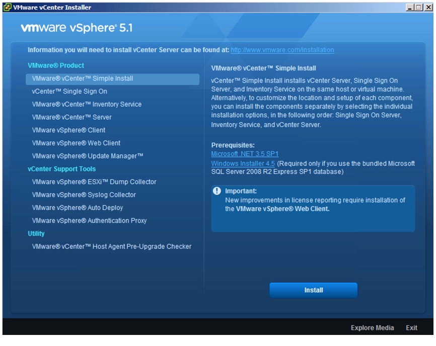Image resolution: width=436 pixels, height=346 pixels.
Task: Select VMware vCenter Simple Install option
Action: click(x=112, y=79)
